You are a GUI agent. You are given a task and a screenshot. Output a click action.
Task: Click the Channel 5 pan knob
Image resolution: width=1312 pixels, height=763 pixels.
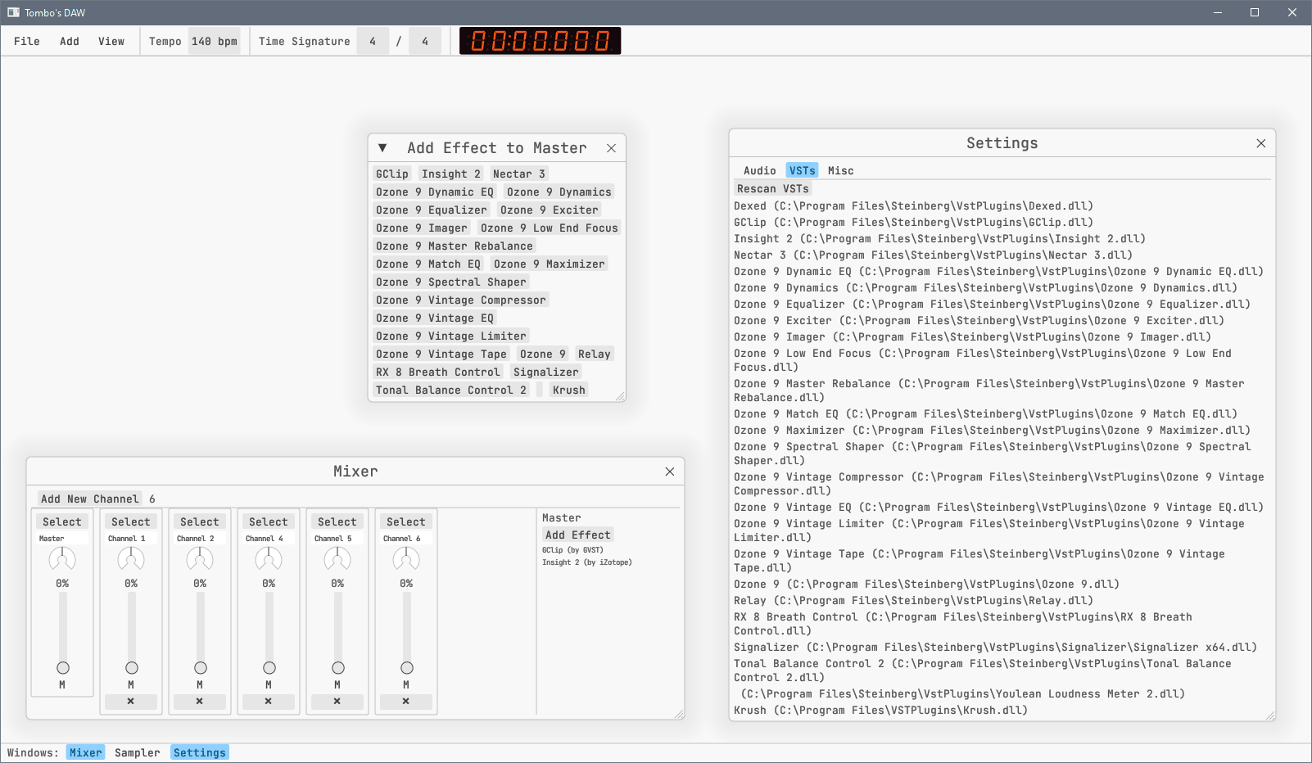coord(337,559)
